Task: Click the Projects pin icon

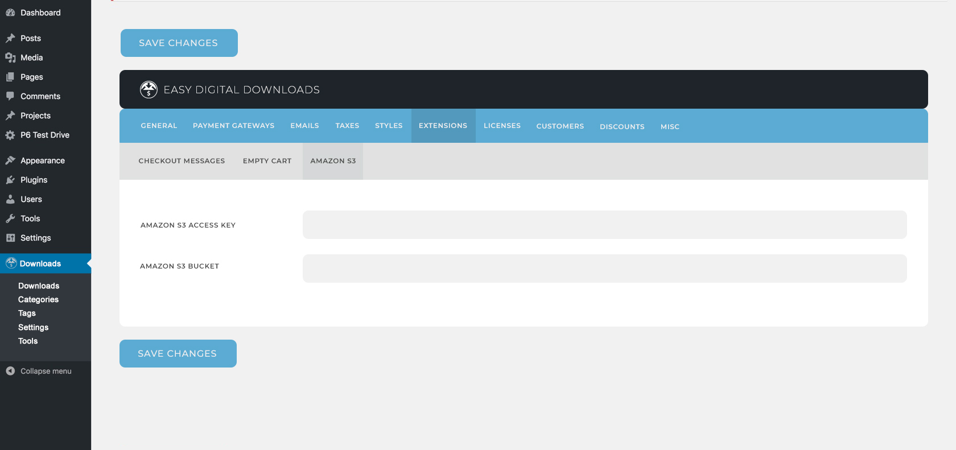Action: [10, 115]
